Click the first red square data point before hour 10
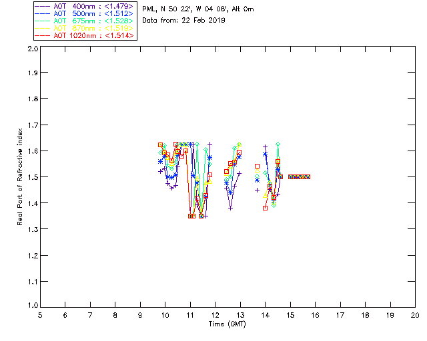 [160, 145]
